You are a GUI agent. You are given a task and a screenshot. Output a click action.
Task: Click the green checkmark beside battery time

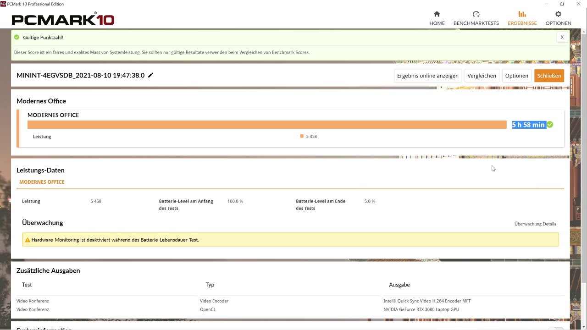tap(550, 125)
